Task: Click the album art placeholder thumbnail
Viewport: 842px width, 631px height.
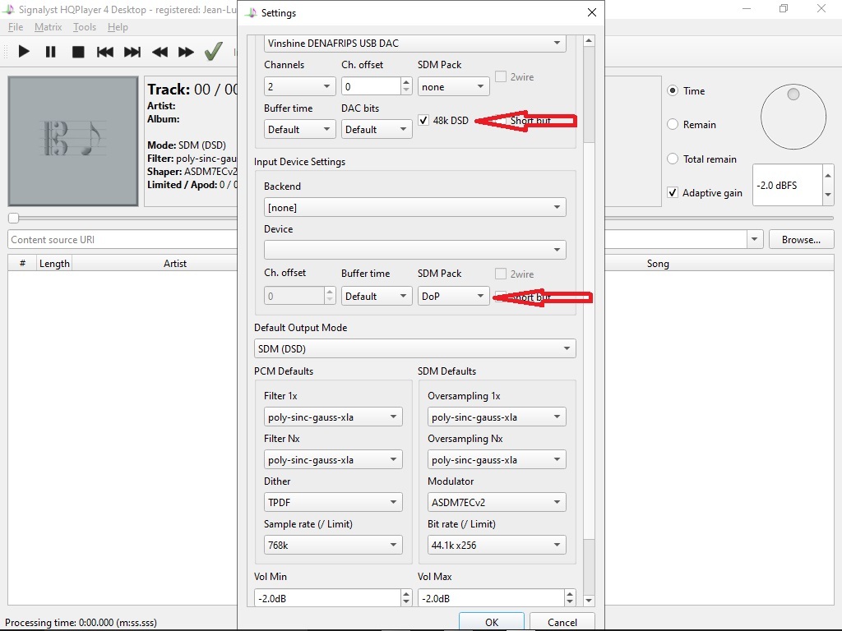Action: pyautogui.click(x=73, y=141)
